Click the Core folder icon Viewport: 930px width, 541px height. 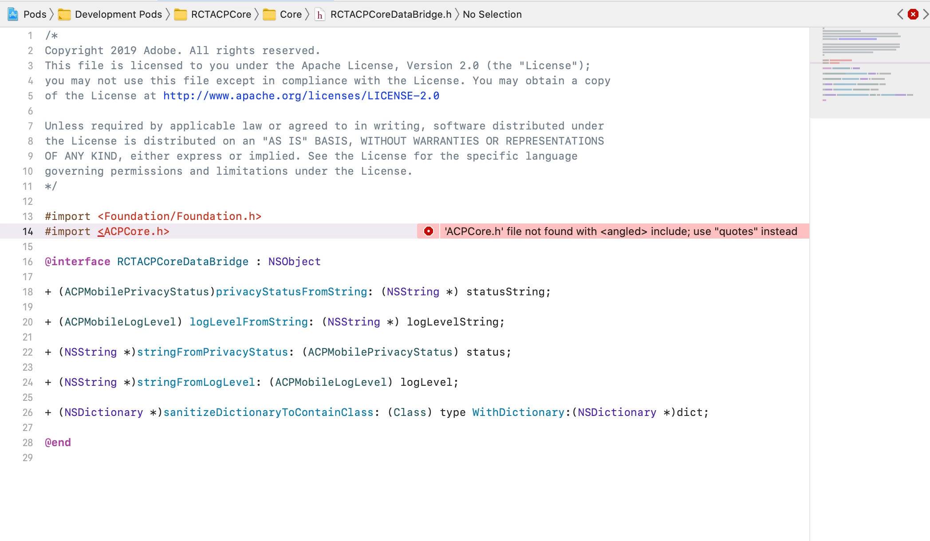click(x=269, y=15)
